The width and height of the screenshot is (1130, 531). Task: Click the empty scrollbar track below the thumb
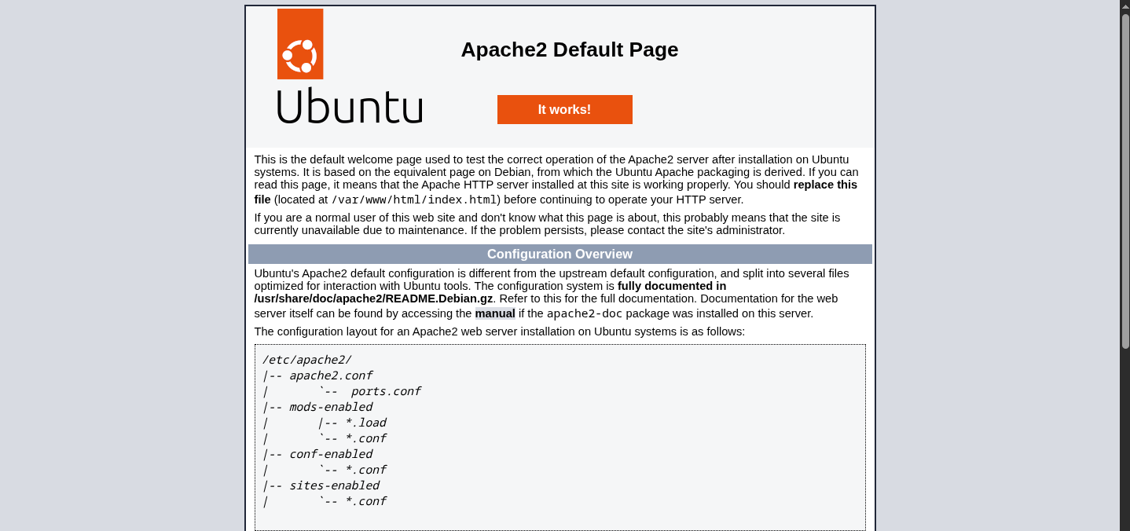point(1124,440)
